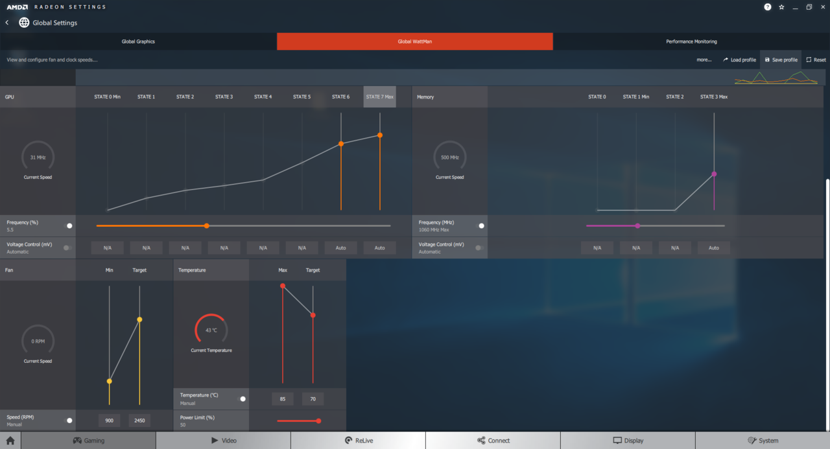This screenshot has height=449, width=830.
Task: Click the GPU State 7 curve point
Action: pos(379,135)
